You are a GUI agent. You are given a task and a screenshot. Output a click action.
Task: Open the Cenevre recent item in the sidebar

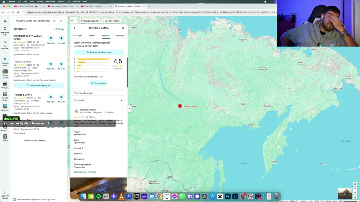[x=5, y=138]
